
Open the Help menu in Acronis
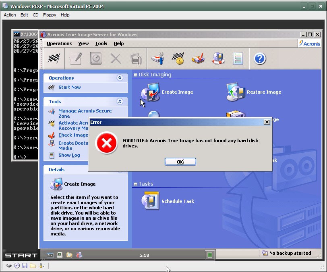click(119, 43)
